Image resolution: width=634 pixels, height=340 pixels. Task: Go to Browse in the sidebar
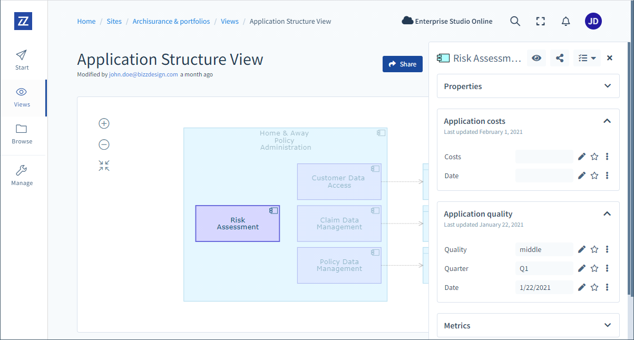(x=22, y=134)
